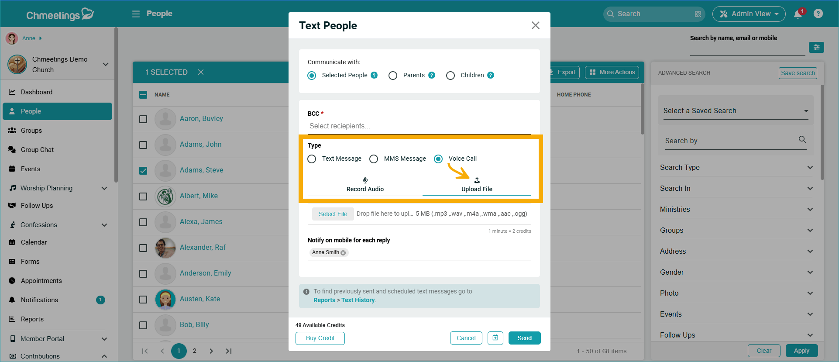Image resolution: width=839 pixels, height=362 pixels.
Task: Check the box next to Albert, Mike
Action: [x=143, y=197]
